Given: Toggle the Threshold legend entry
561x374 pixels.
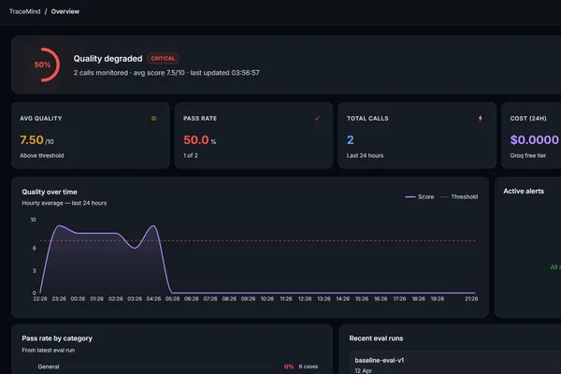Looking at the screenshot, I should point(459,197).
